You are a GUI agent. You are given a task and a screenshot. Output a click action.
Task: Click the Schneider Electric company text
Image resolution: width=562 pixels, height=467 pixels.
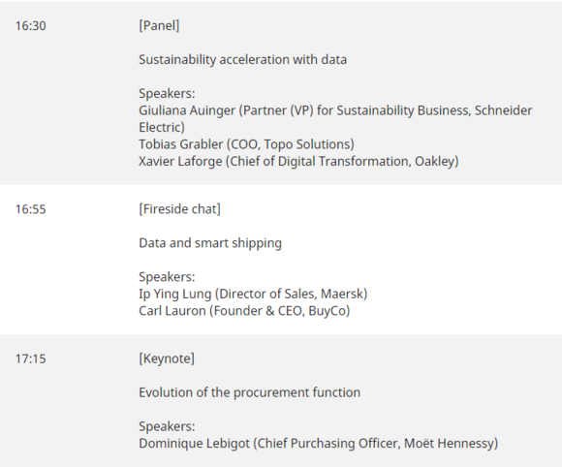click(x=503, y=110)
